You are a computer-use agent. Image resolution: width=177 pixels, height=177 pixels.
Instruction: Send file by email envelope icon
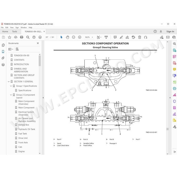pyautogui.click(x=168, y=37)
